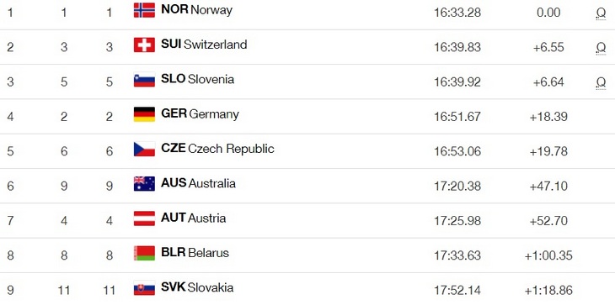Click the Austria flag icon
Viewport: 615px width, 305px height.
pos(144,218)
